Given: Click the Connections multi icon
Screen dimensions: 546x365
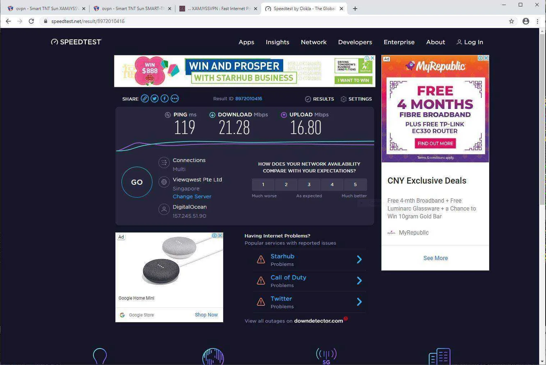Looking at the screenshot, I should [x=164, y=162].
